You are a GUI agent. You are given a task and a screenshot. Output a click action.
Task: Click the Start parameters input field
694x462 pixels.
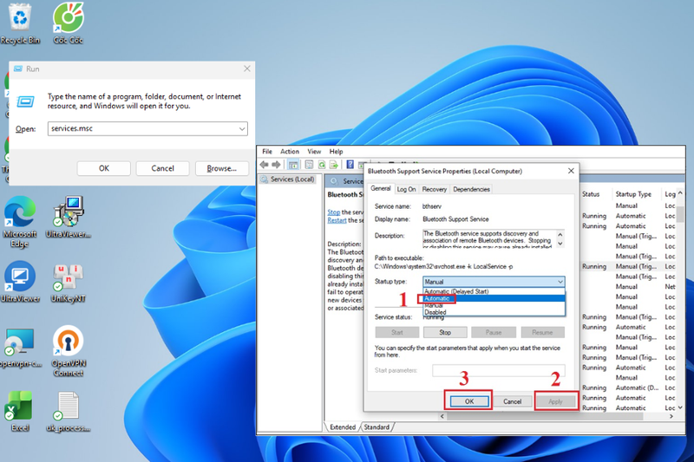[498, 370]
